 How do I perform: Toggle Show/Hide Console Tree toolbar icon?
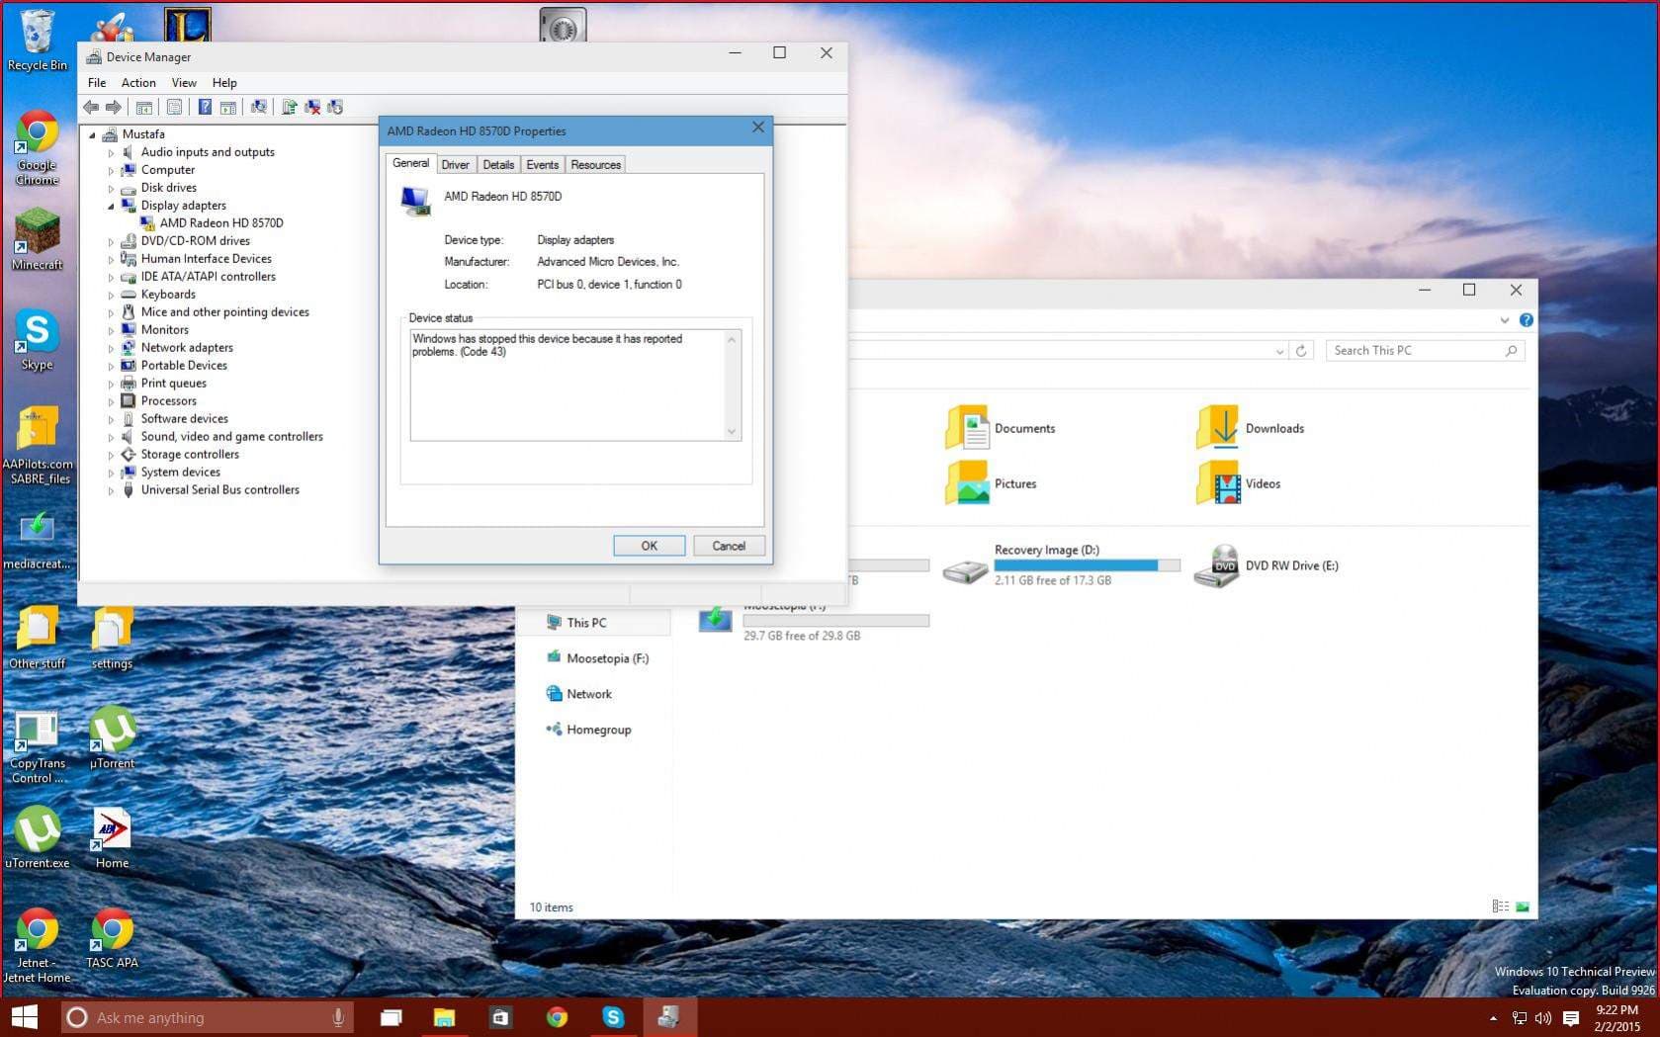(x=144, y=107)
